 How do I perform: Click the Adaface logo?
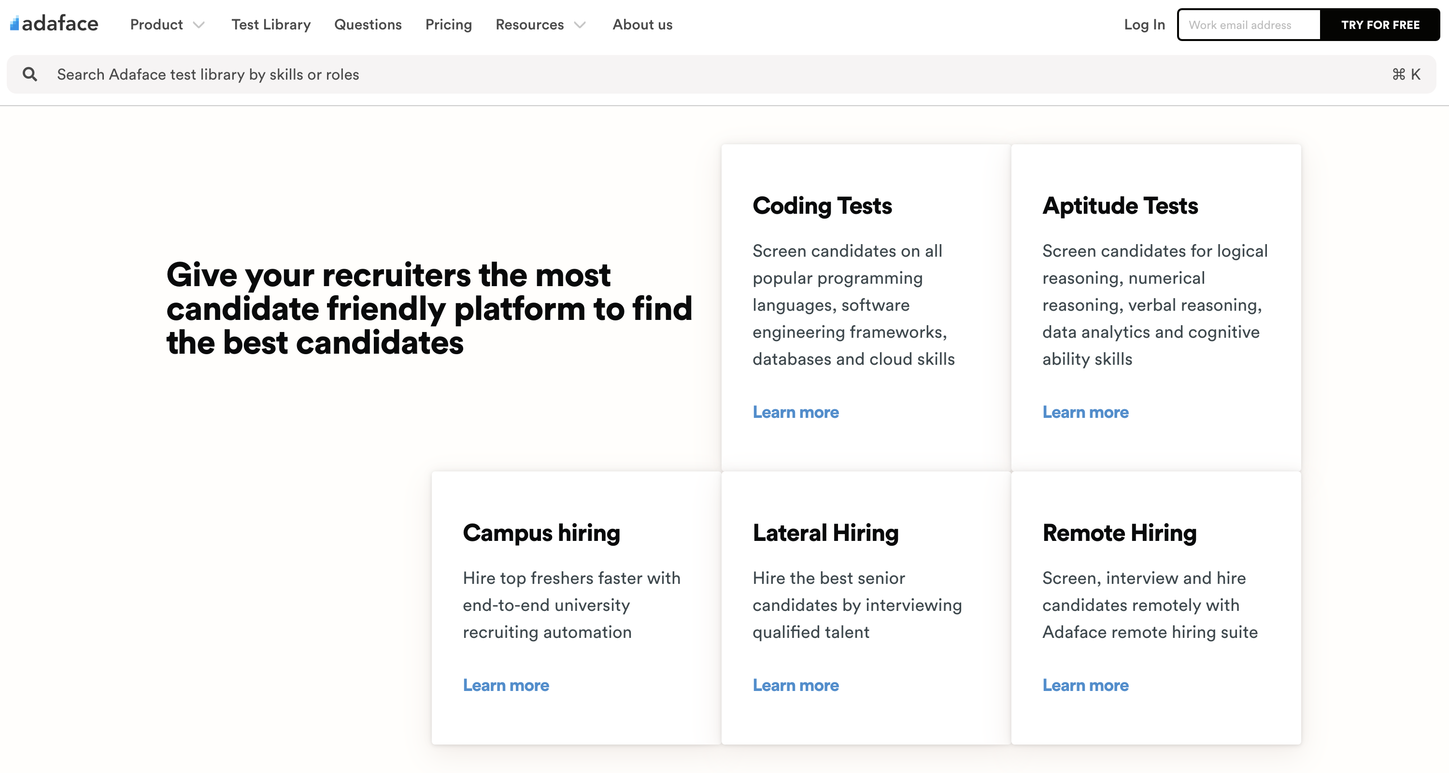pyautogui.click(x=54, y=24)
